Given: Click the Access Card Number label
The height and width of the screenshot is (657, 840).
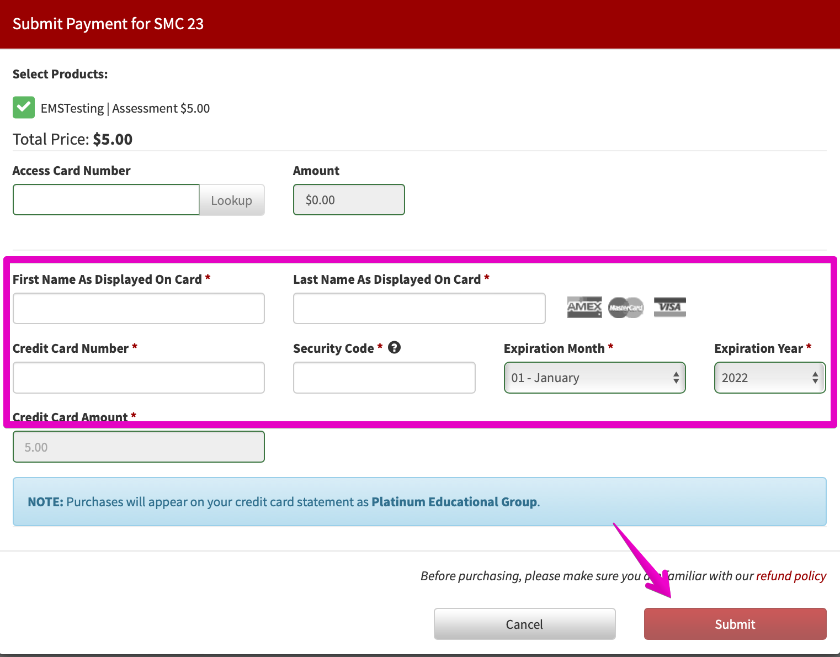Looking at the screenshot, I should pos(71,171).
